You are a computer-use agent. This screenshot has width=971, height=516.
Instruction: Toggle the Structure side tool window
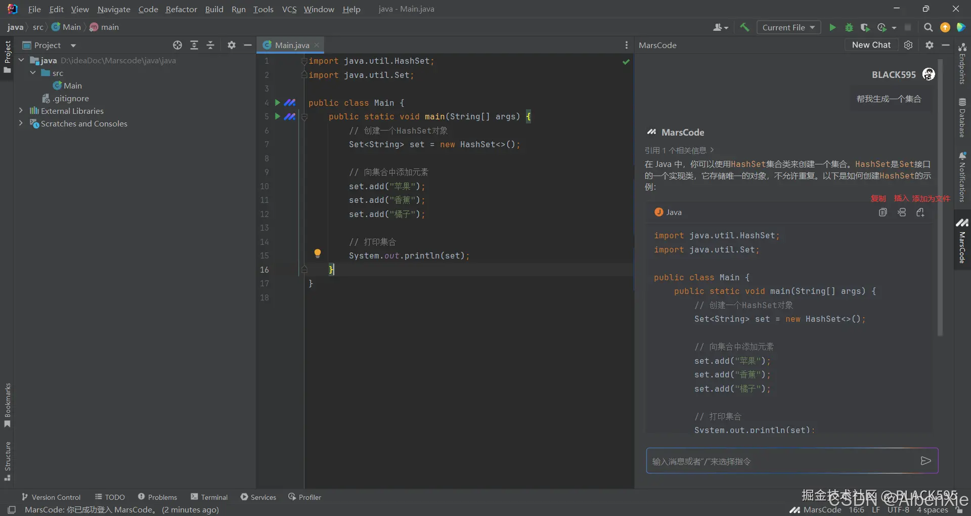pos(7,461)
